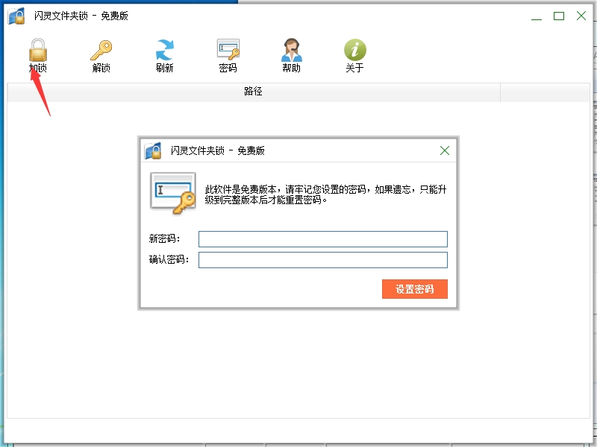This screenshot has width=597, height=447.
Task: Focus the 确认密码 input field
Action: click(323, 260)
